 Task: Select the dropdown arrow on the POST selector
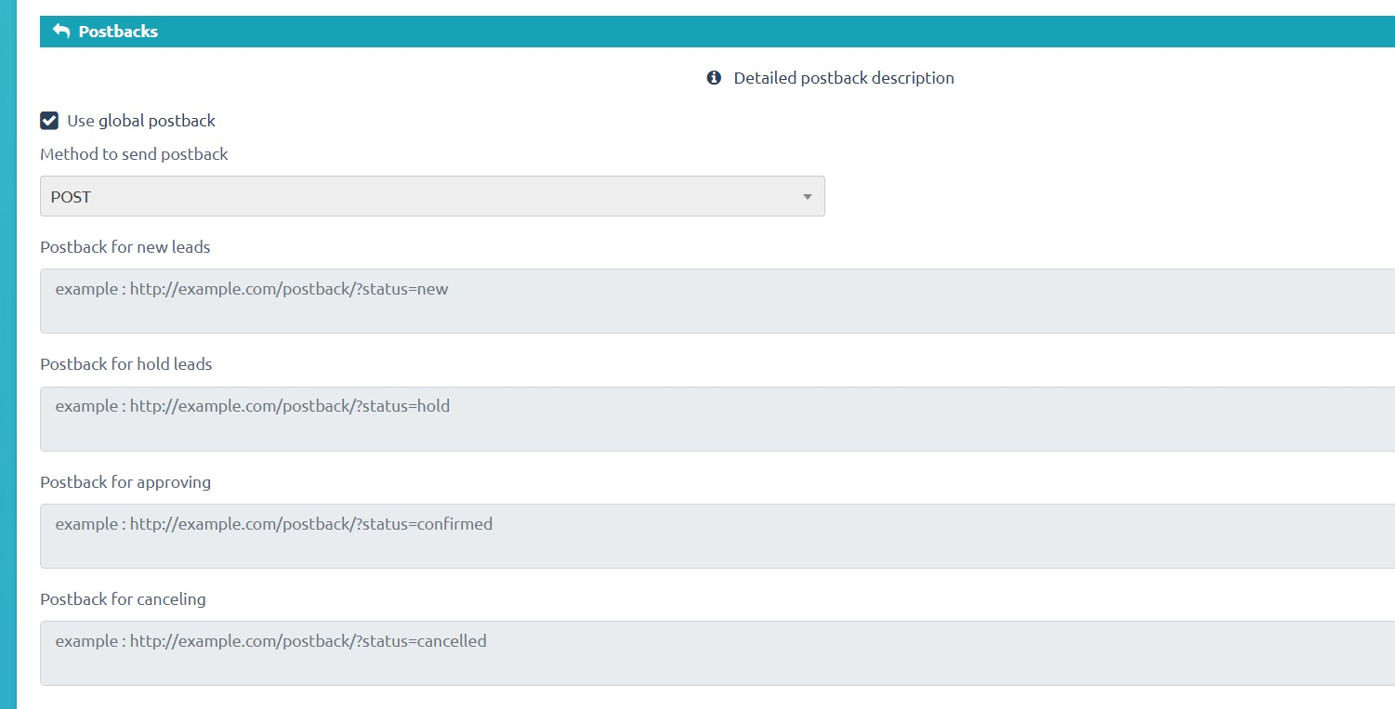(807, 196)
